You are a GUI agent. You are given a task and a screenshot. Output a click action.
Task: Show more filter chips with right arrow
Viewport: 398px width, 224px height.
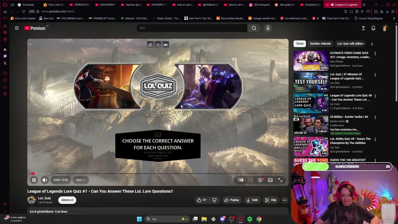pyautogui.click(x=372, y=44)
